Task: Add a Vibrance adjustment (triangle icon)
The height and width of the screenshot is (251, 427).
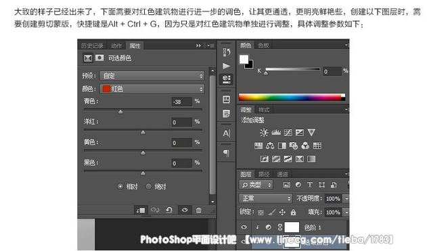Action: [x=311, y=133]
